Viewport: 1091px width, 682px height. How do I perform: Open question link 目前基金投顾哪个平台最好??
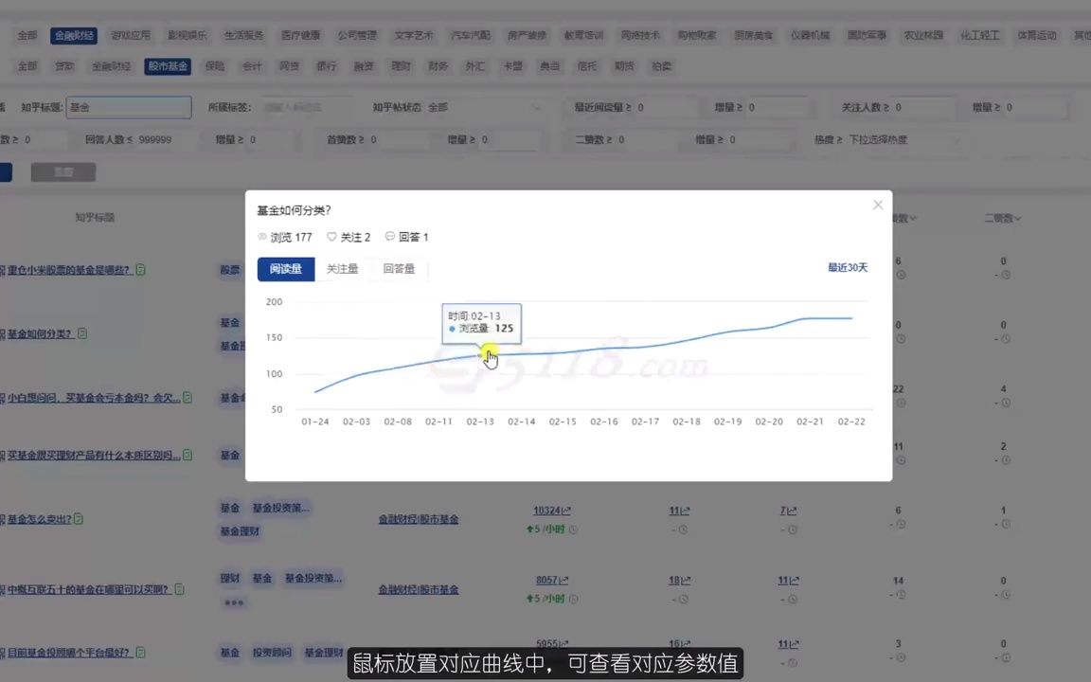pos(68,653)
